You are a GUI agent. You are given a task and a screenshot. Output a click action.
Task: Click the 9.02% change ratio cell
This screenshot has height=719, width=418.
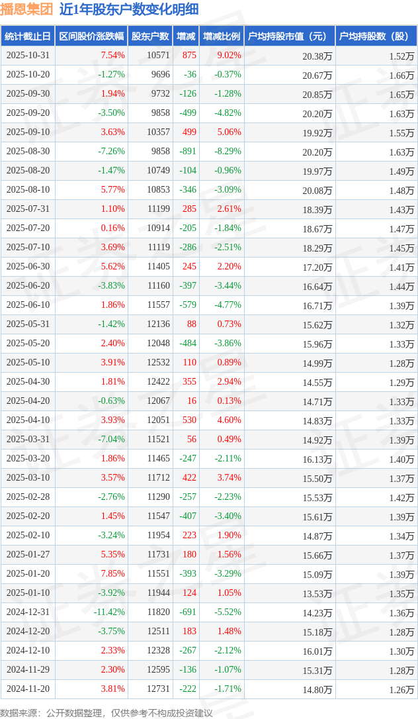pyautogui.click(x=229, y=56)
